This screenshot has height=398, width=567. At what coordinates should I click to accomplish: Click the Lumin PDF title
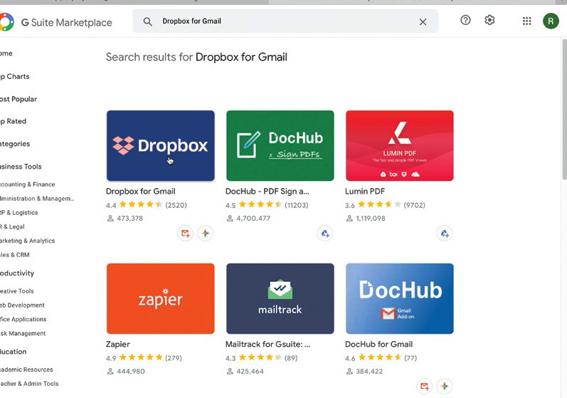click(x=365, y=192)
